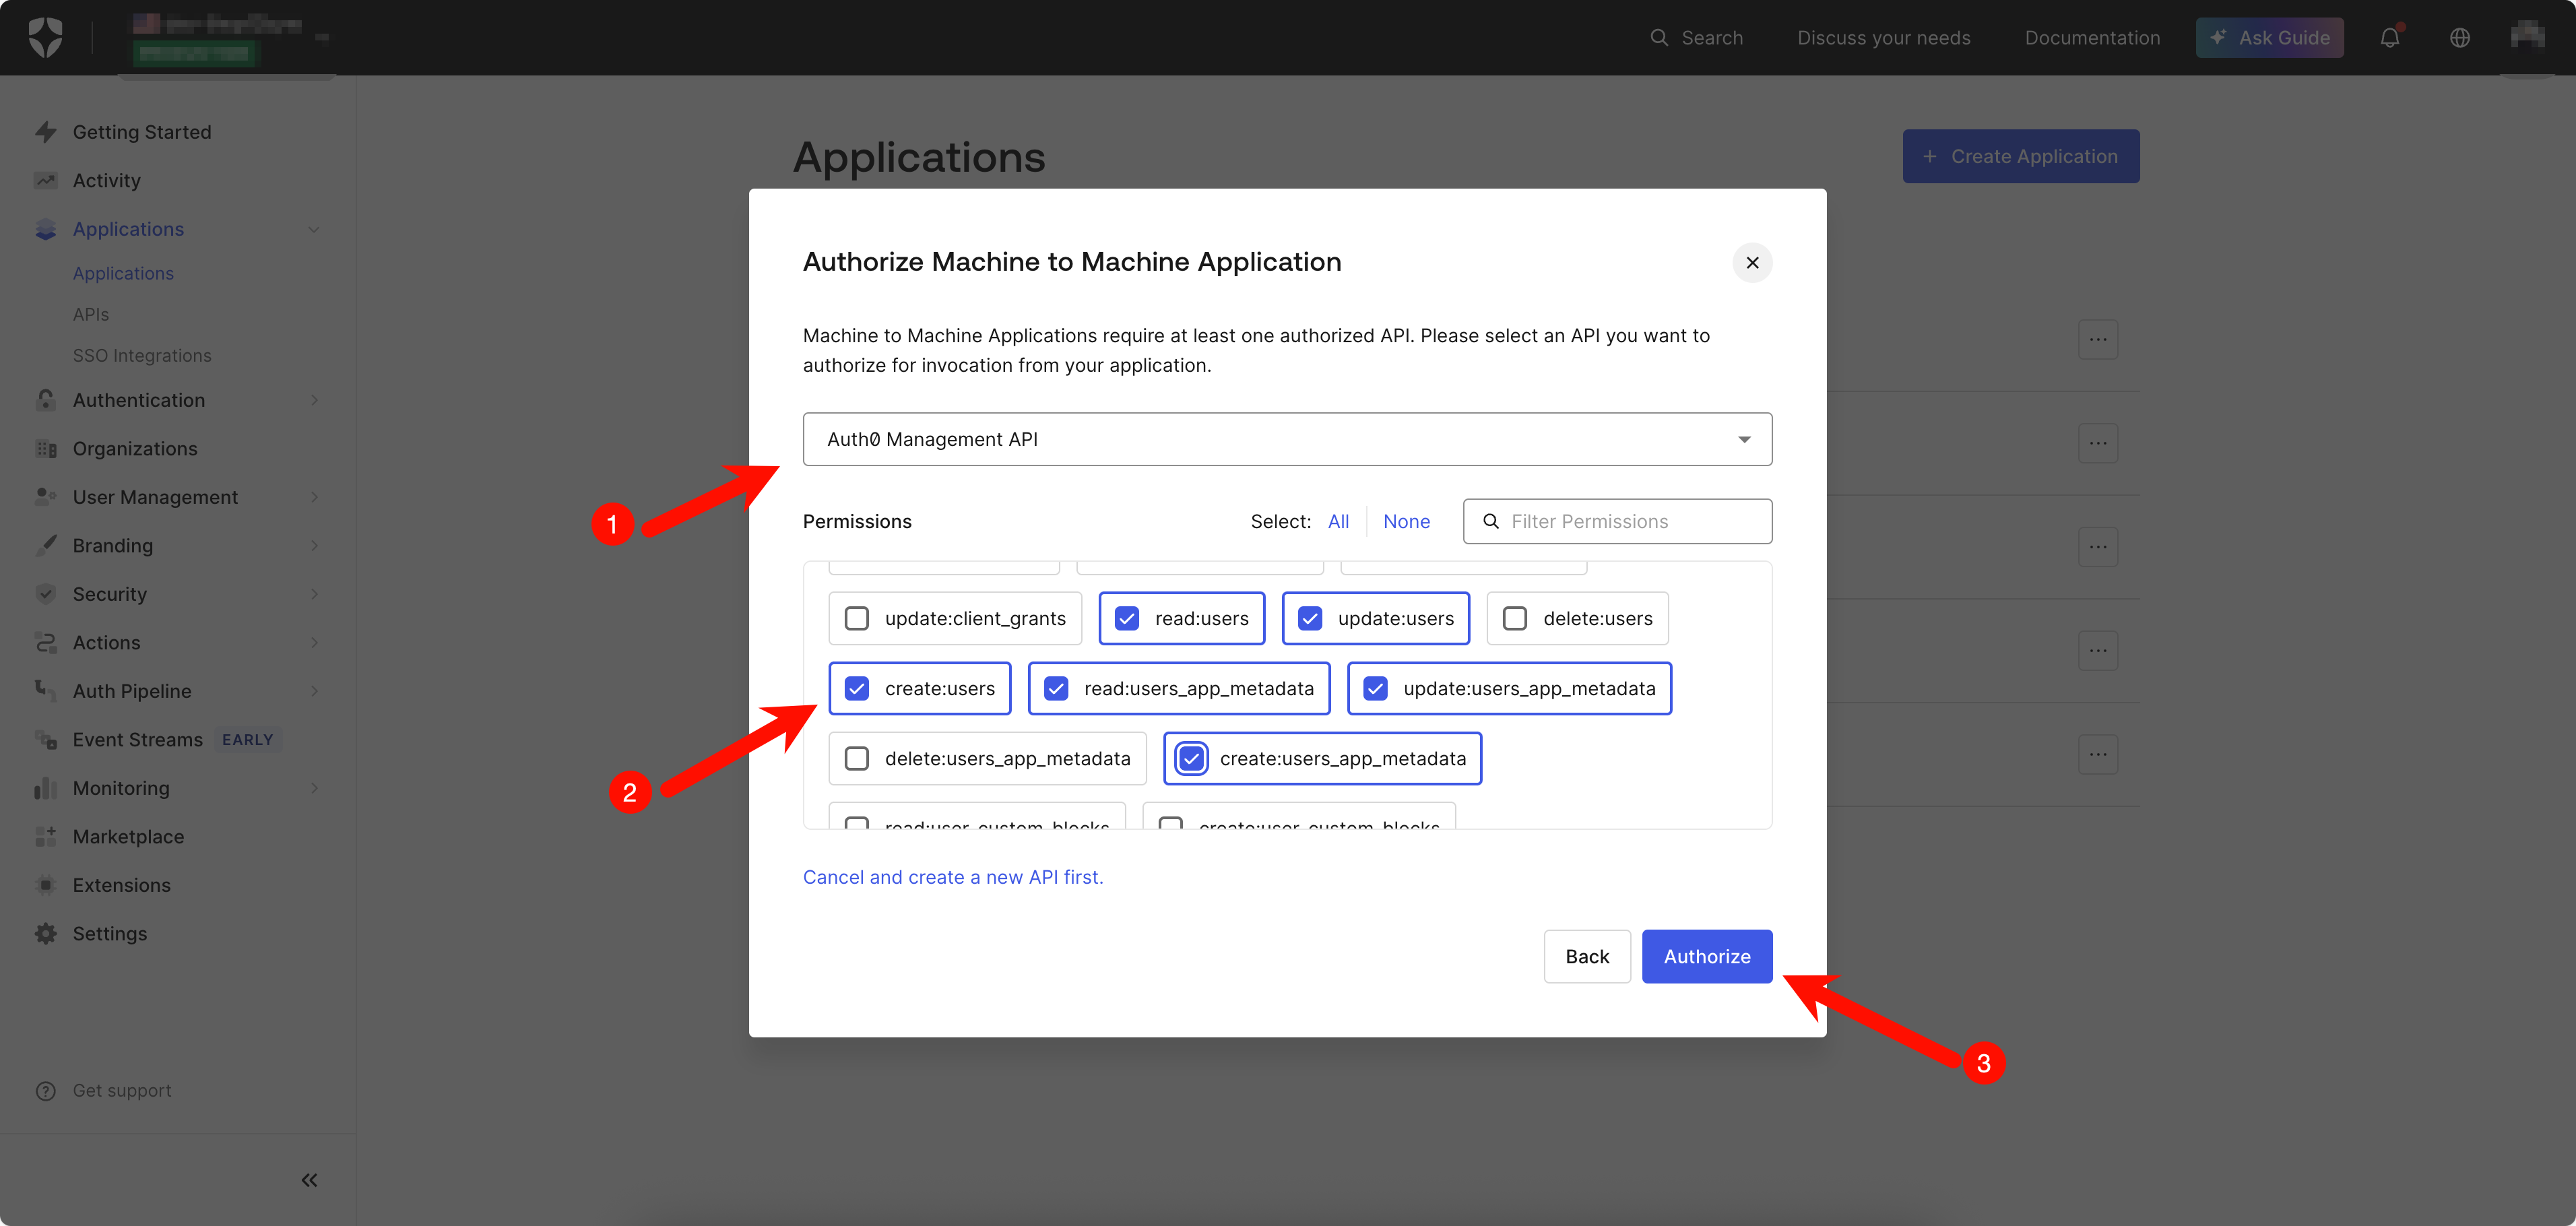Close the Authorize dialog with X
This screenshot has height=1226, width=2576.
(1752, 263)
